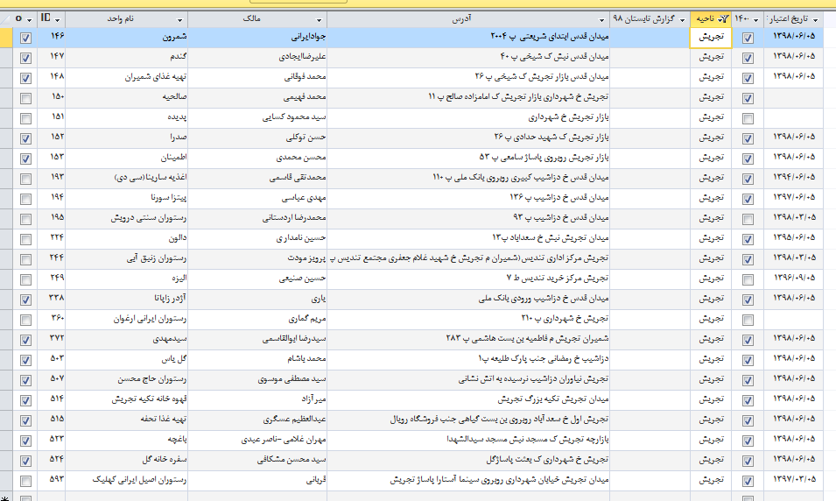This screenshot has height=501, width=836.
Task: Toggle the ۱۴۰۰ checkbox in row ID 249
Action: tap(748, 279)
